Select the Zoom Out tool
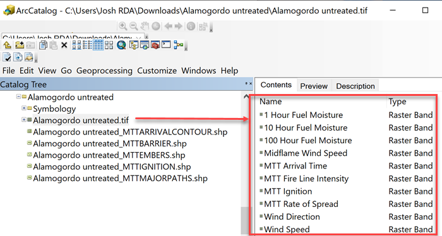442x236 pixels. [x=134, y=27]
